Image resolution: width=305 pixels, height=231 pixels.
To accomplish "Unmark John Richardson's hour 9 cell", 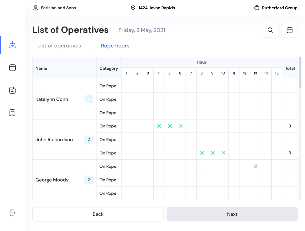I will [x=213, y=153].
